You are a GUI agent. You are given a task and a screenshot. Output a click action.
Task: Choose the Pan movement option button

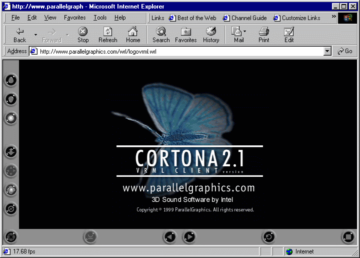tap(11, 171)
